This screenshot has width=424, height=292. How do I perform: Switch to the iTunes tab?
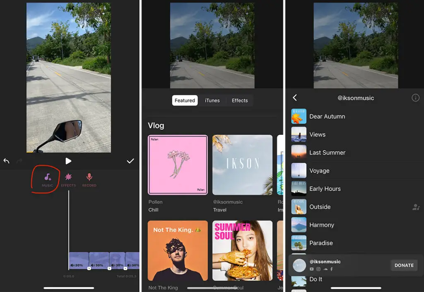212,101
